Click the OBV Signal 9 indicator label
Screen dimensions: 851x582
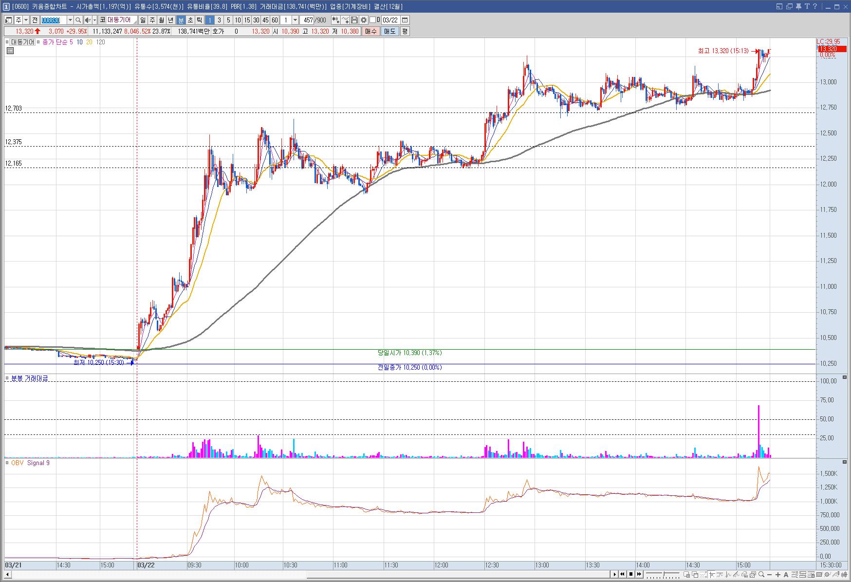pyautogui.click(x=30, y=463)
